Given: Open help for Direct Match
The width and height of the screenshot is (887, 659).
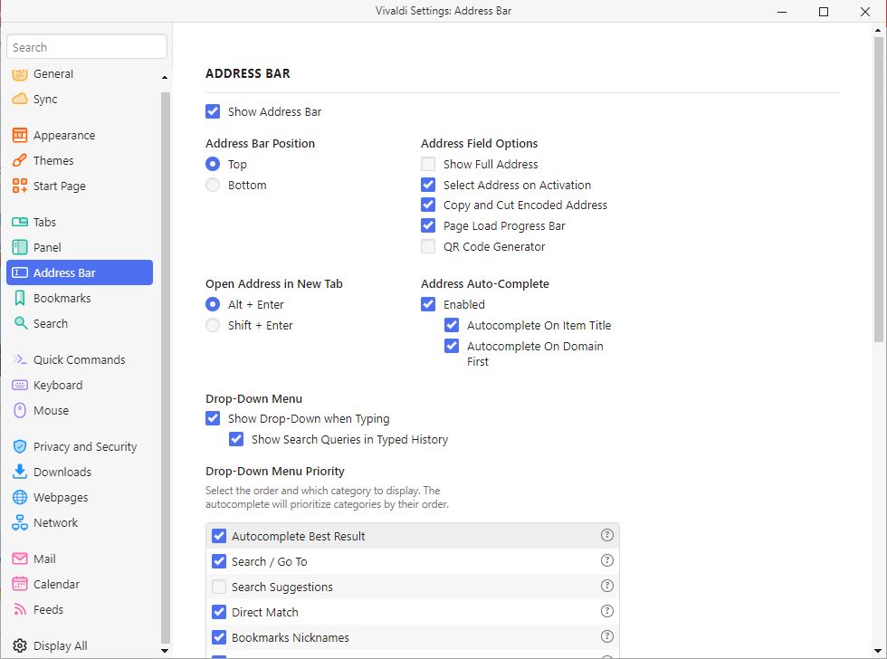Looking at the screenshot, I should (x=607, y=611).
